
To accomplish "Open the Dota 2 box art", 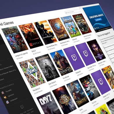I will click(x=31, y=36).
